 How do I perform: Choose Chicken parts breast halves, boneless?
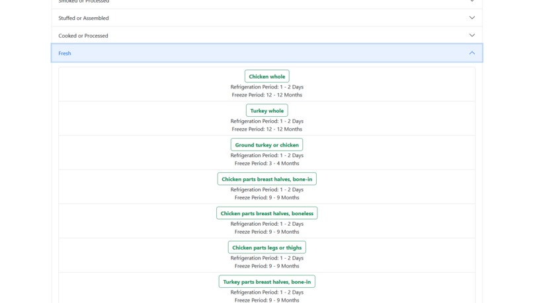pos(267,213)
